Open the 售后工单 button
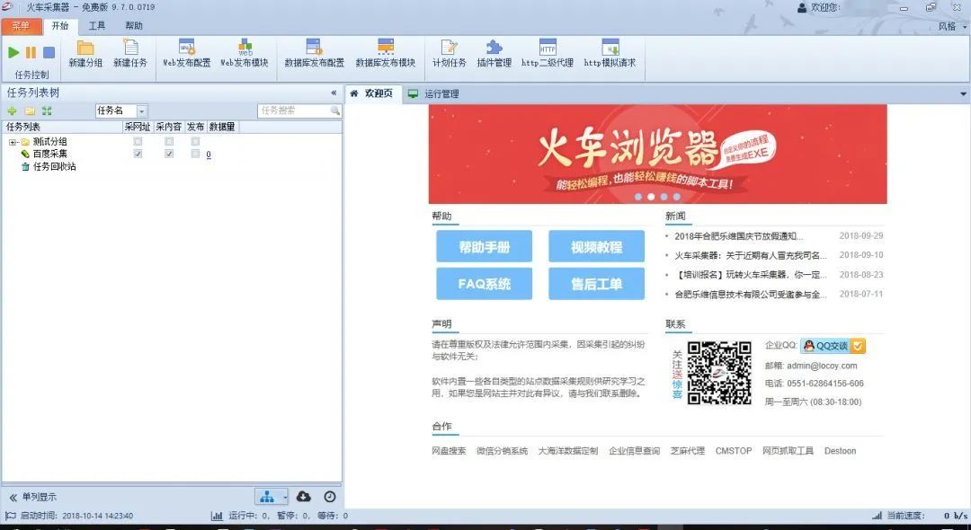Image resolution: width=971 pixels, height=530 pixels. tap(596, 284)
